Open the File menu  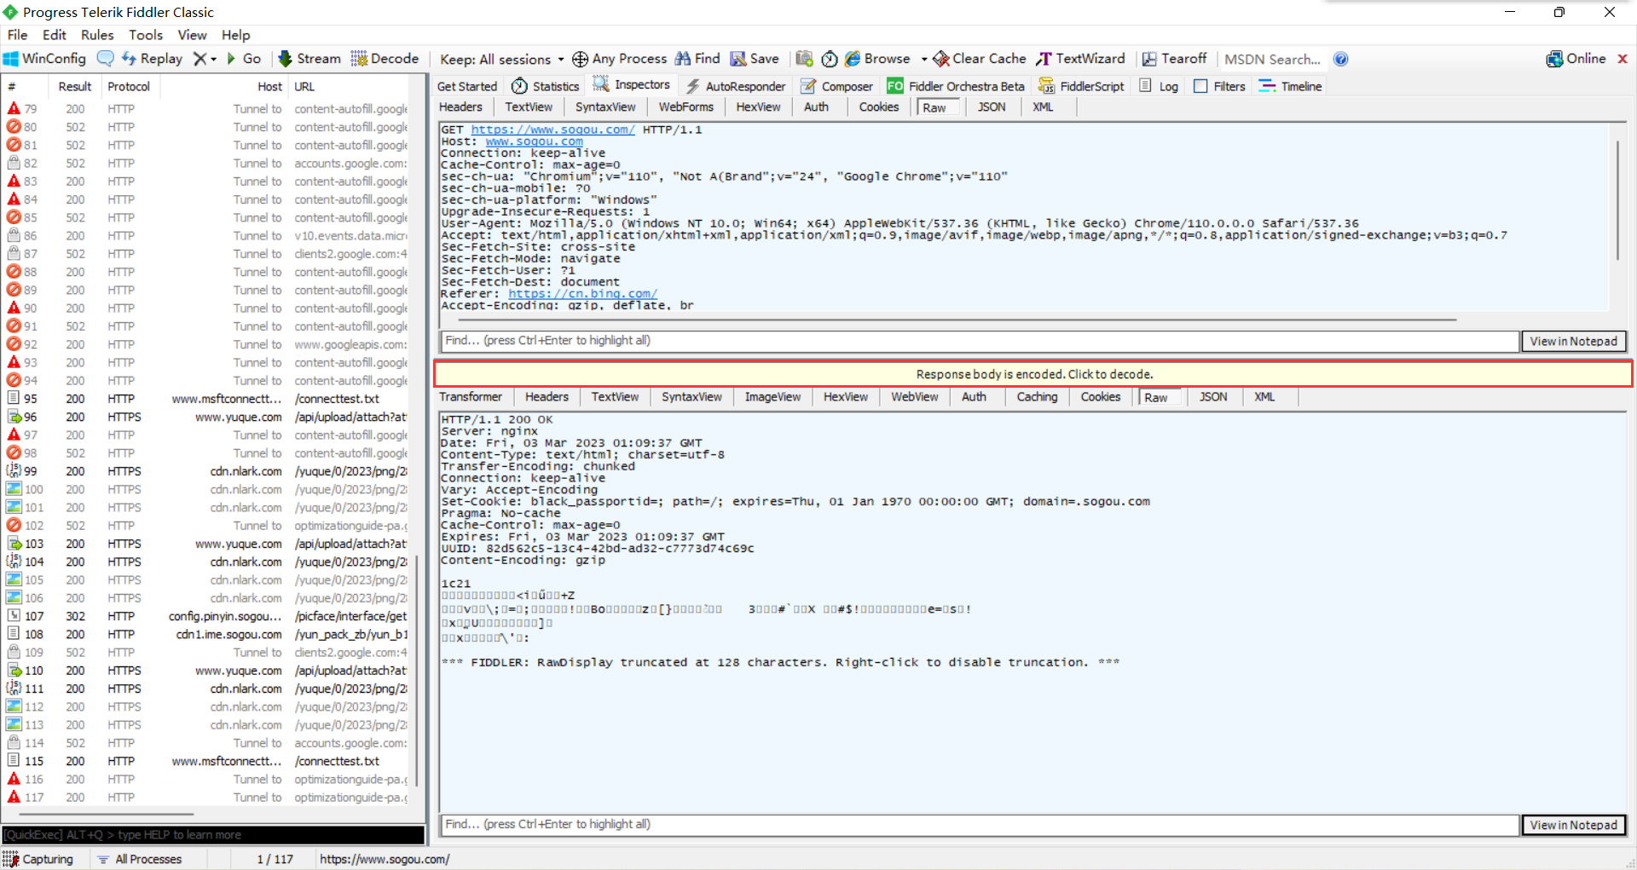point(17,35)
